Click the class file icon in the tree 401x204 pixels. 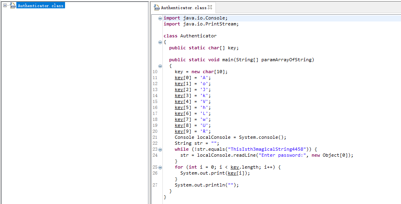pyautogui.click(x=13, y=6)
